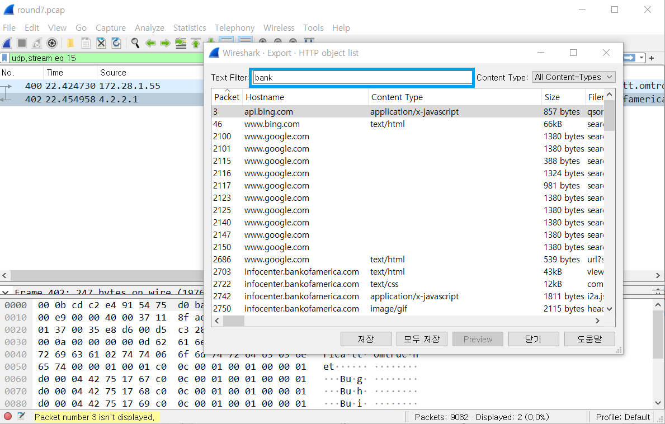
Task: Click the 도움말 (Help) button
Action: (589, 339)
